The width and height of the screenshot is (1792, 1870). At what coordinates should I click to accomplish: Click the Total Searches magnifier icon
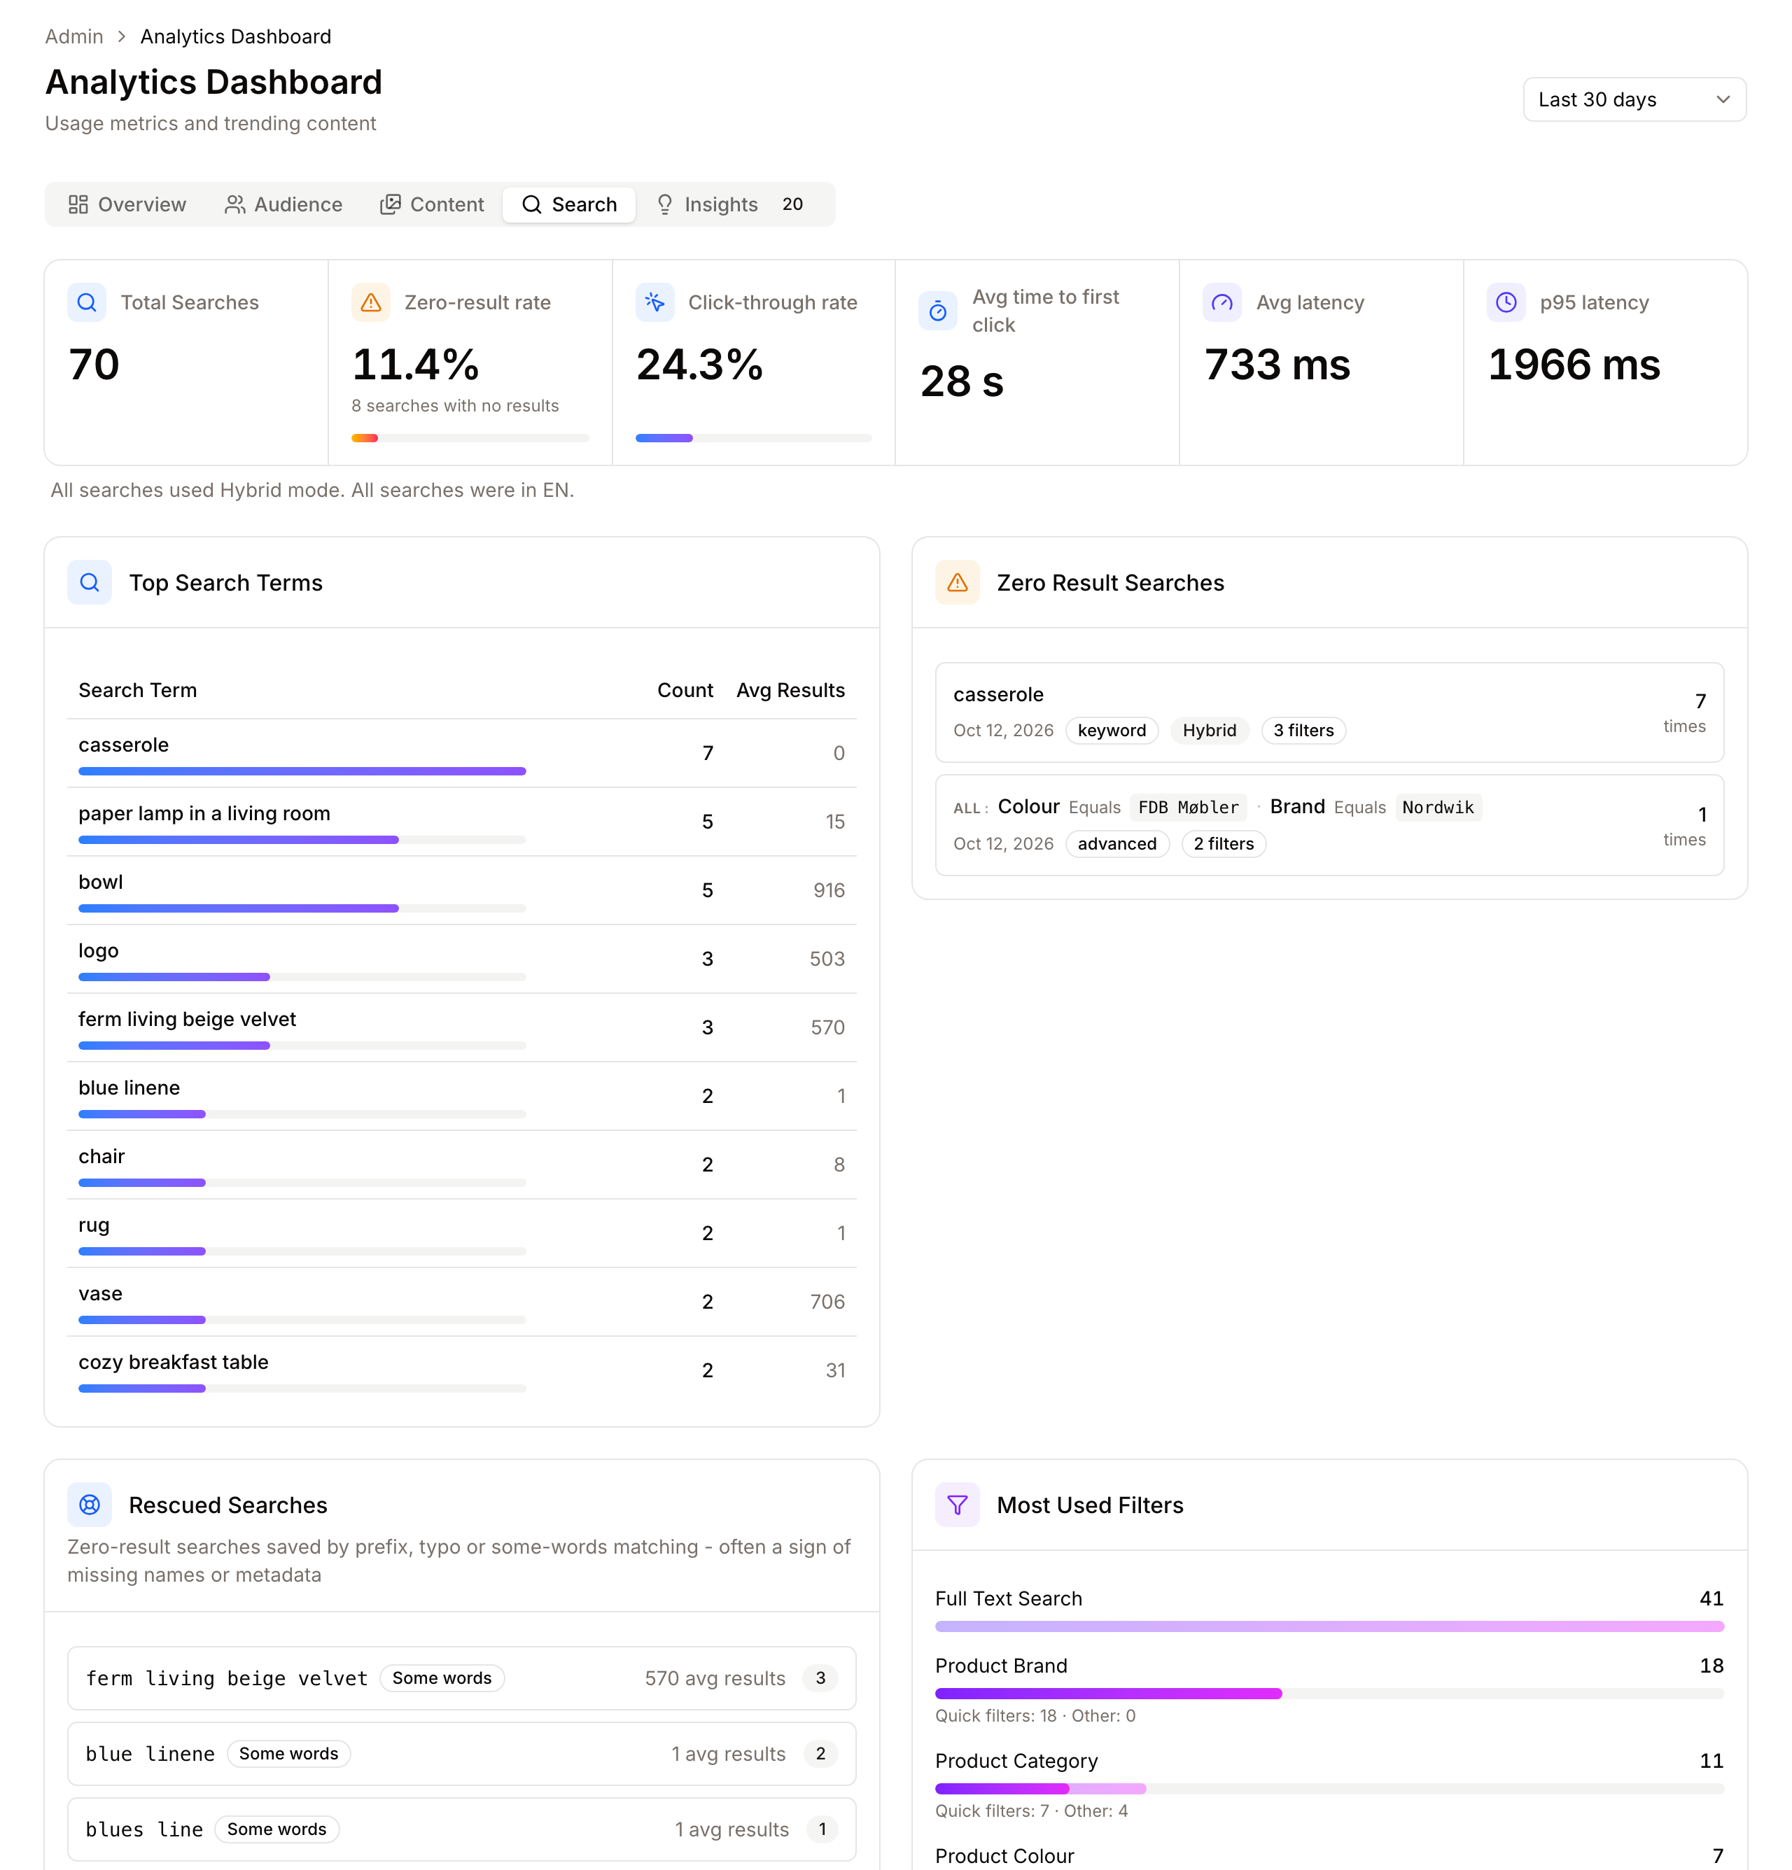tap(87, 302)
